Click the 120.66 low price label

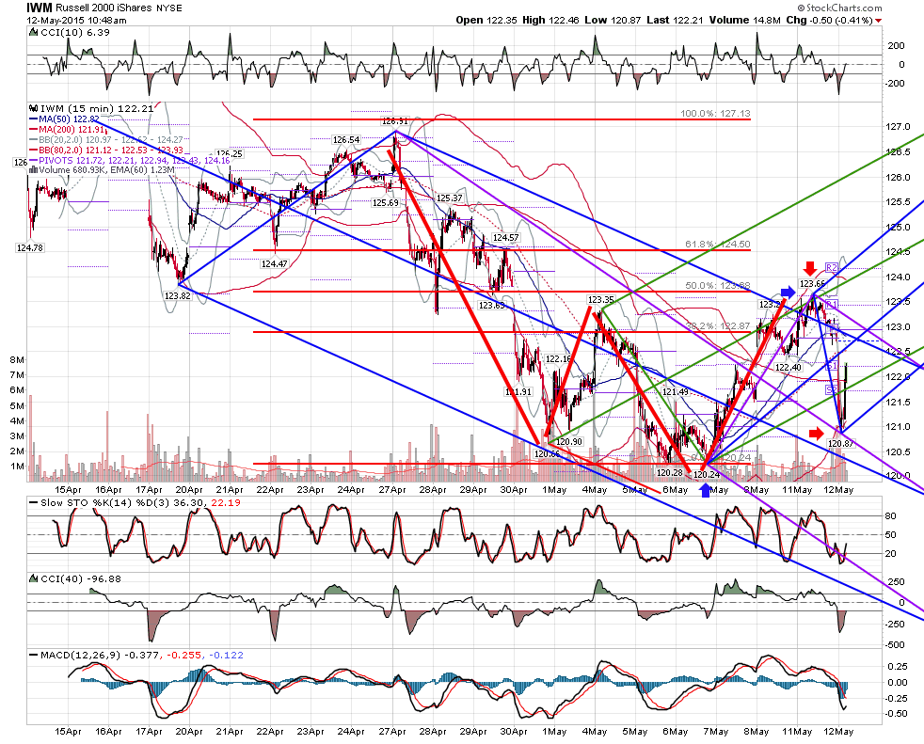(x=547, y=453)
